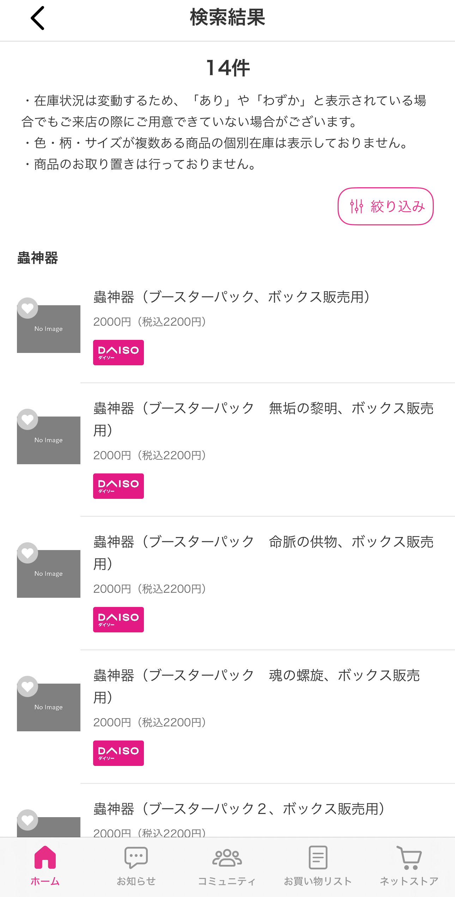The height and width of the screenshot is (897, 455).
Task: Open the ブースターパック2 product listing
Action: (239, 809)
